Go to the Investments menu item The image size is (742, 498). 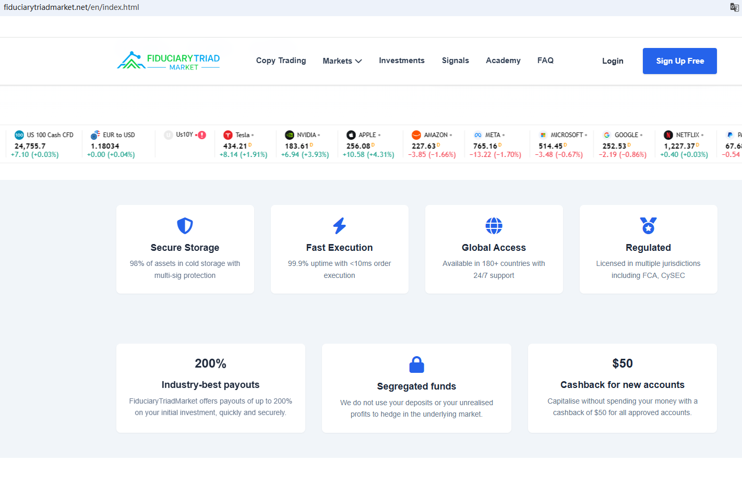click(x=401, y=60)
